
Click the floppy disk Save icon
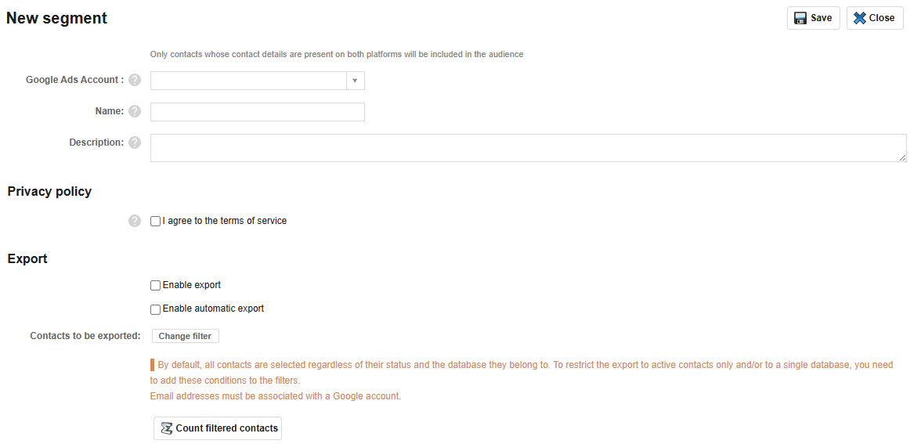800,18
